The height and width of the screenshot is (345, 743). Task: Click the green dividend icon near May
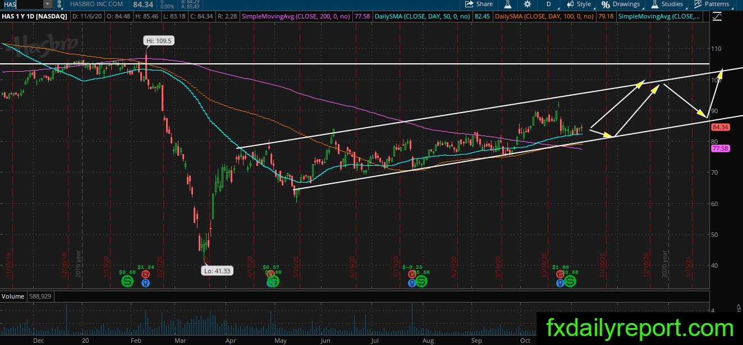pyautogui.click(x=273, y=282)
